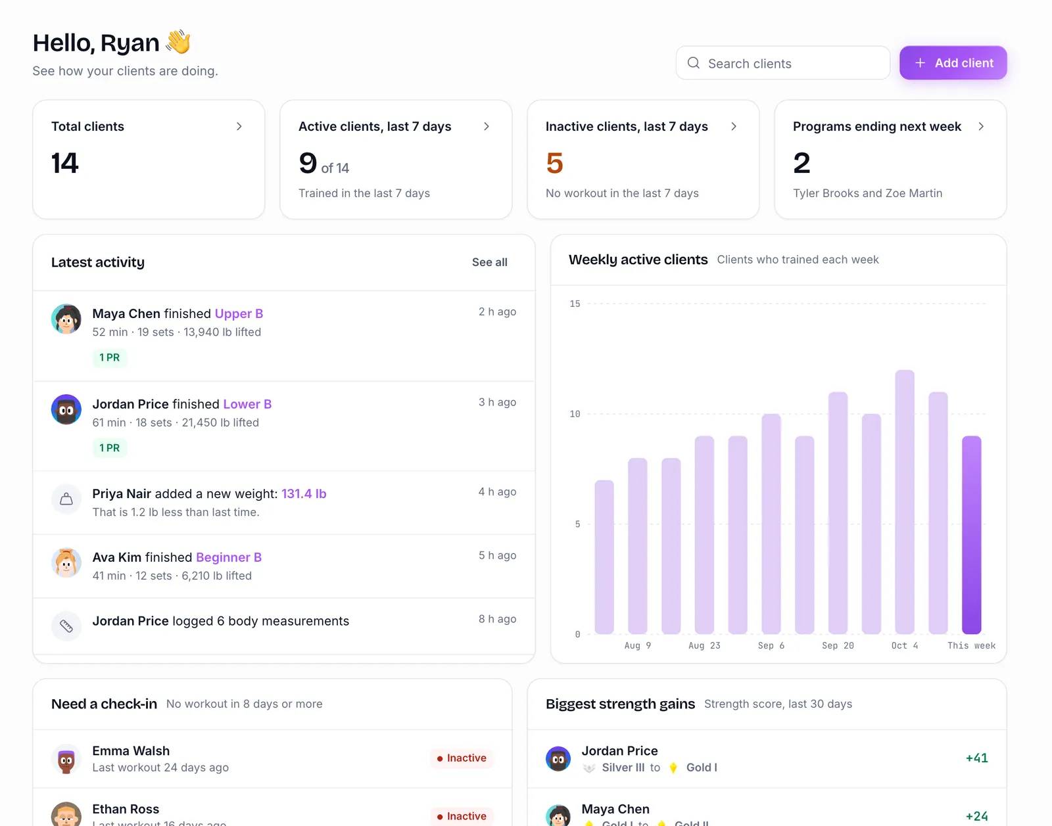Viewport: 1052px width, 826px height.
Task: Click the plus icon in Add client
Action: [x=920, y=63]
